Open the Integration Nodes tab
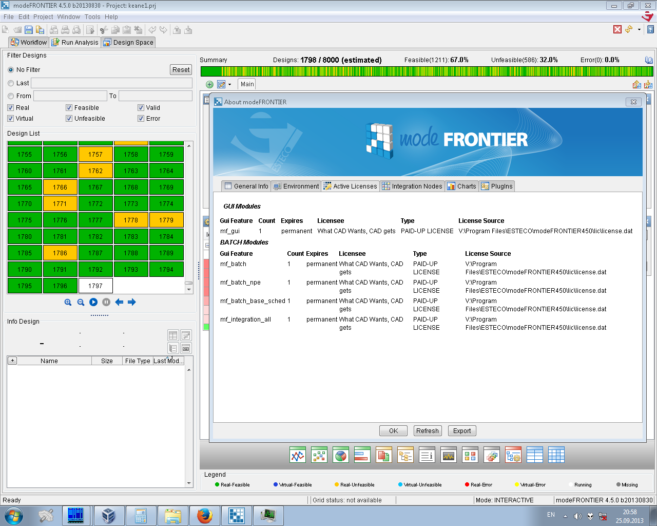The image size is (657, 526). coord(412,186)
